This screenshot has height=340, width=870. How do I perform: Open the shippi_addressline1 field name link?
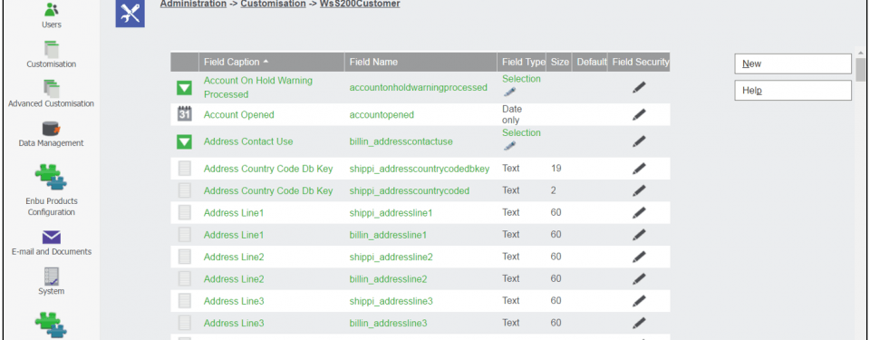point(391,212)
